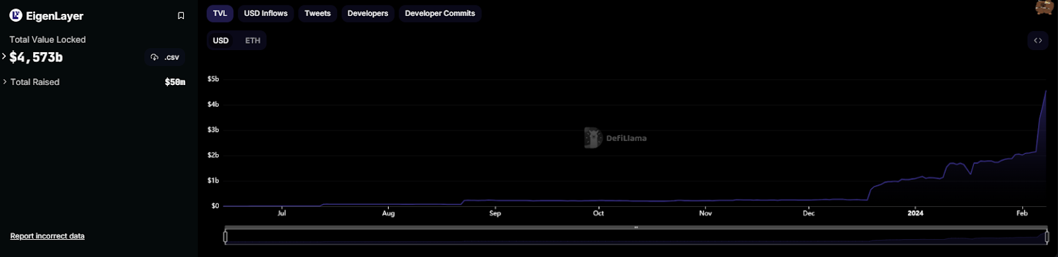Download the TVL data as .csv

(x=165, y=57)
